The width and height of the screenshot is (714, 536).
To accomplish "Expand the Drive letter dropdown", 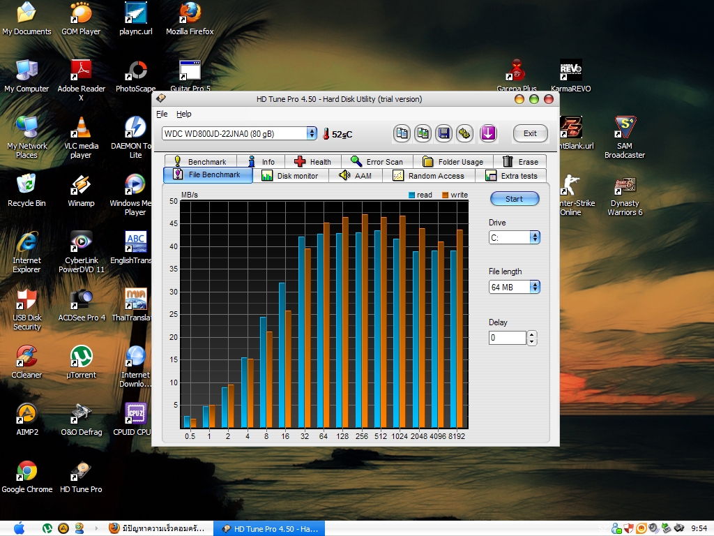I will (535, 237).
